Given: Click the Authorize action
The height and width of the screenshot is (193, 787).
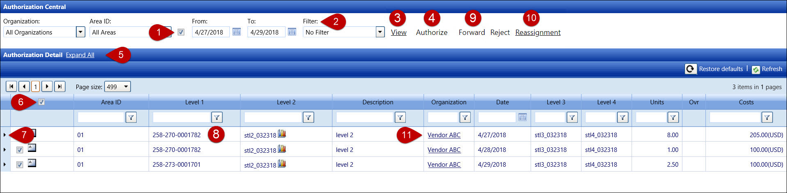Looking at the screenshot, I should pos(432,32).
